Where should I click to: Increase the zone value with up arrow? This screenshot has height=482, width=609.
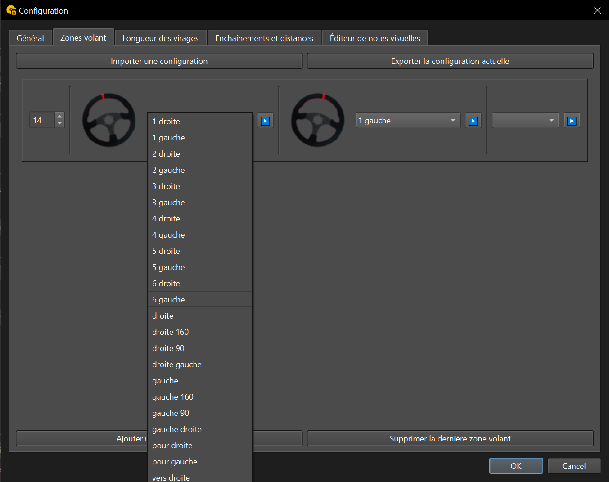(59, 117)
